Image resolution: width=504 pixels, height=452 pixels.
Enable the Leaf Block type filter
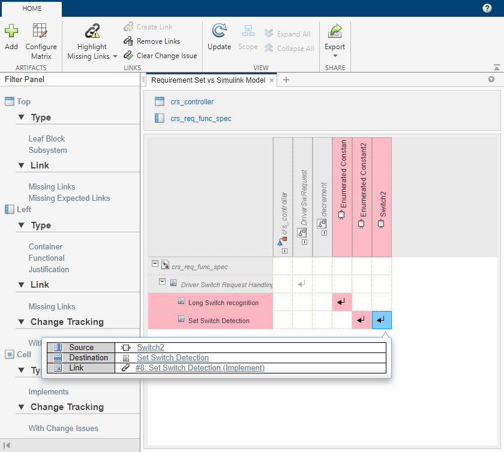pos(47,138)
